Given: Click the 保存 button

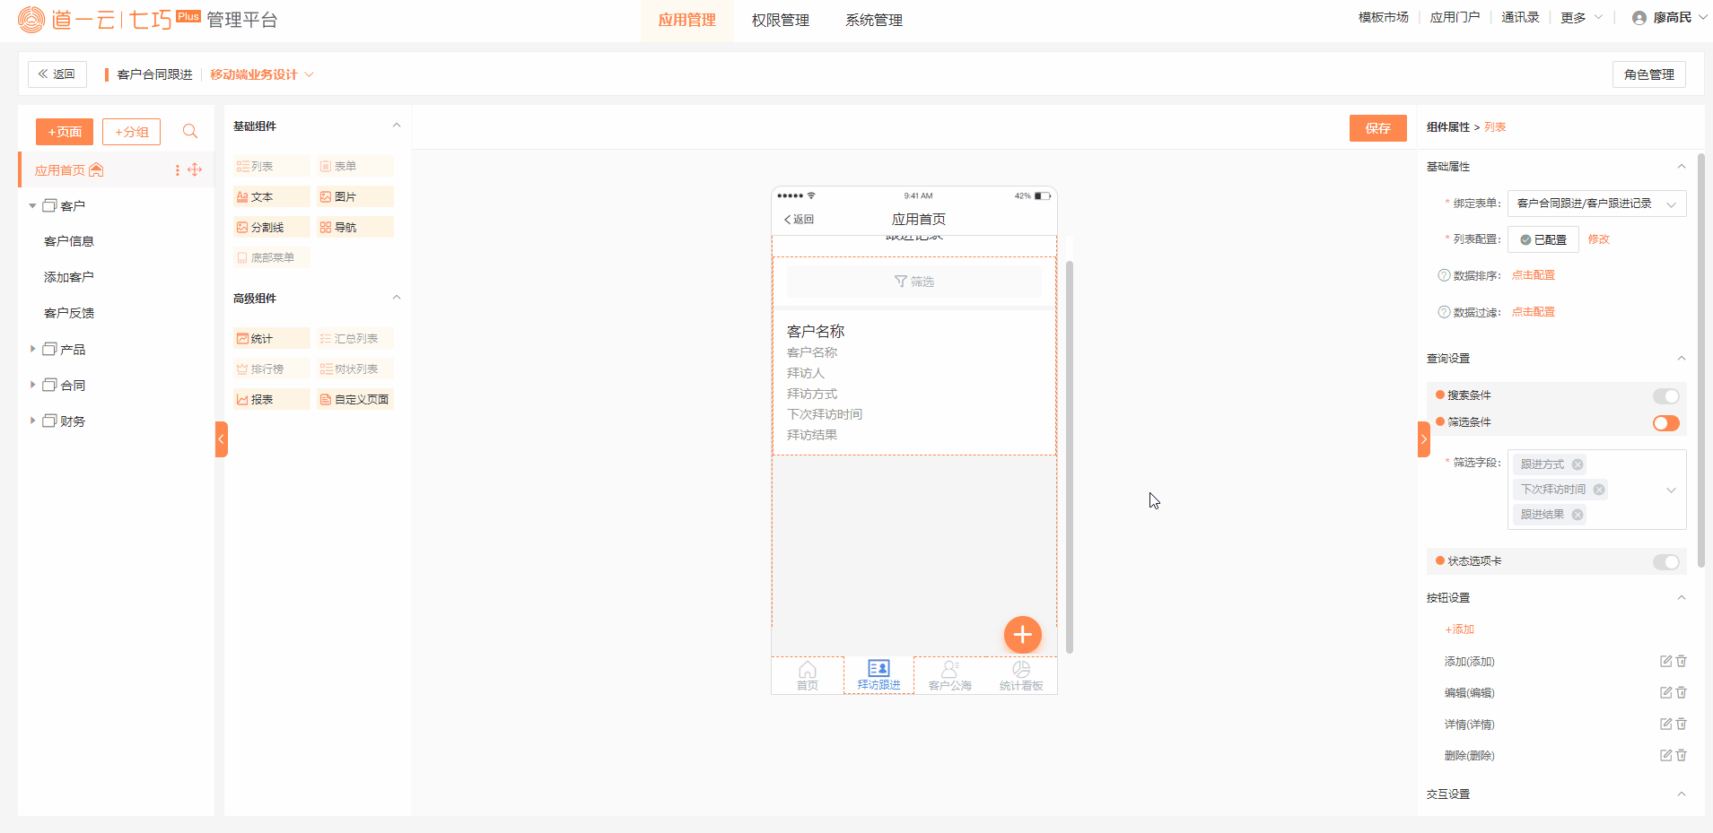Looking at the screenshot, I should [x=1377, y=128].
